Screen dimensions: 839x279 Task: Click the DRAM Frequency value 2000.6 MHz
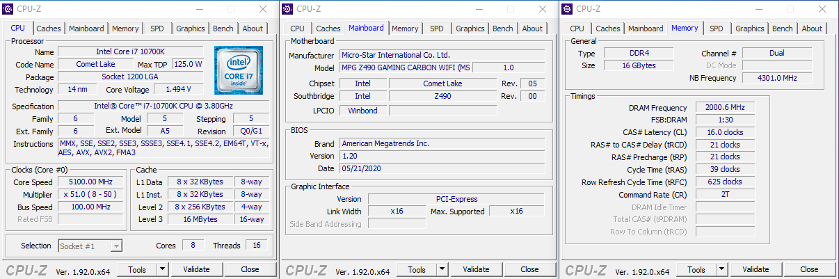click(x=724, y=108)
